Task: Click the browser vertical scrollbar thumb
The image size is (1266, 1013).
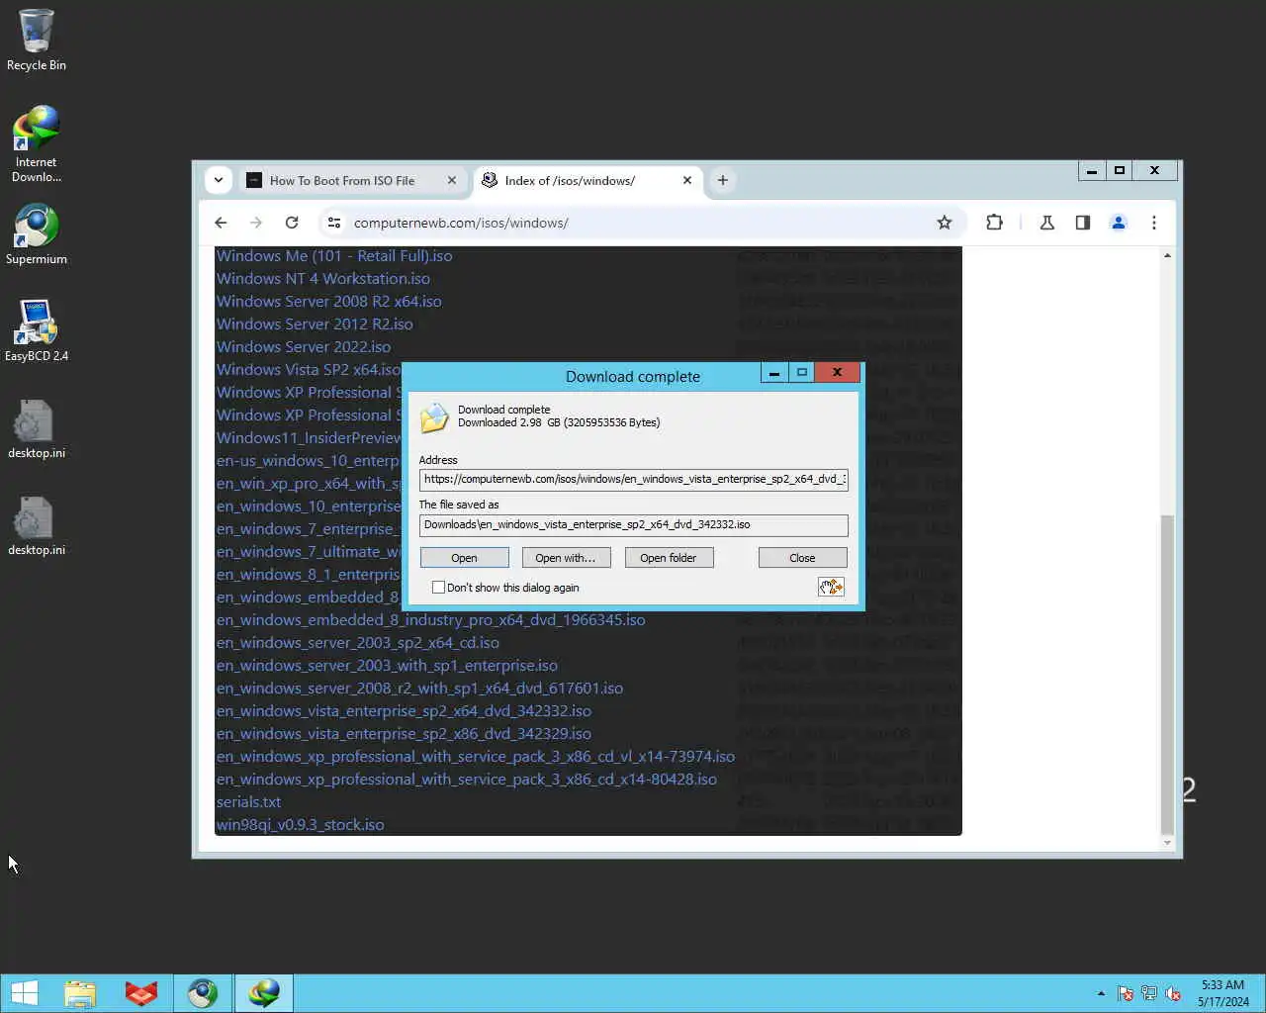Action: point(1167,674)
